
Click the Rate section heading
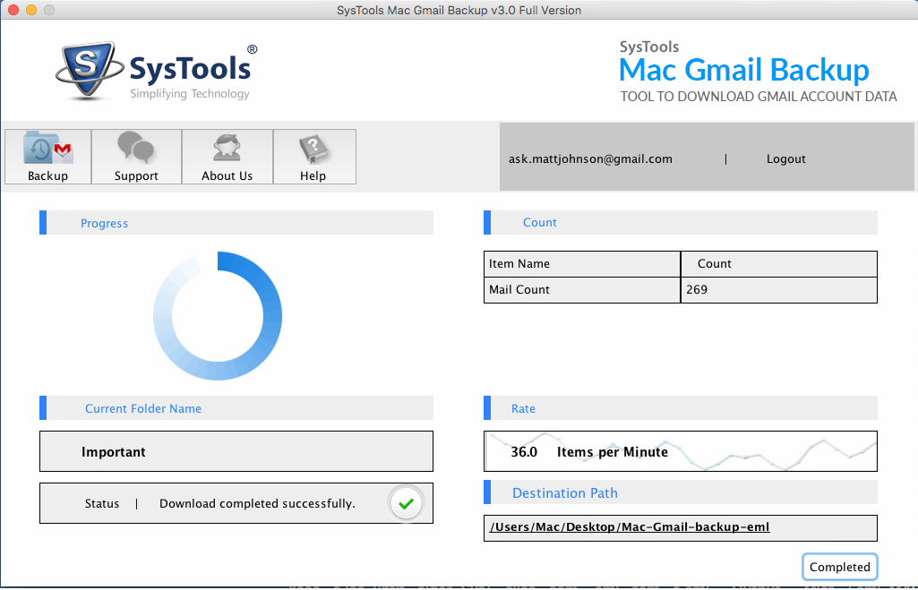[523, 408]
